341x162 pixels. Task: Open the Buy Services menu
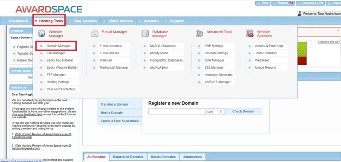pyautogui.click(x=84, y=21)
